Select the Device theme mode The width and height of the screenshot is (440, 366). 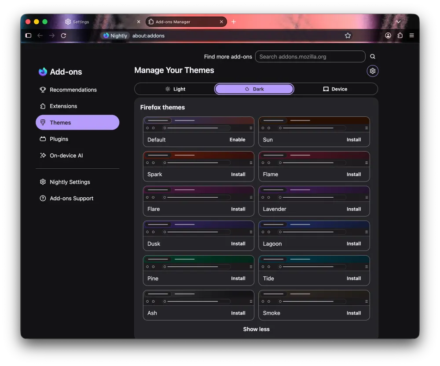point(335,89)
